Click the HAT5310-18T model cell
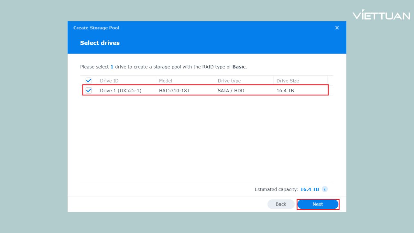The width and height of the screenshot is (414, 233). click(174, 91)
